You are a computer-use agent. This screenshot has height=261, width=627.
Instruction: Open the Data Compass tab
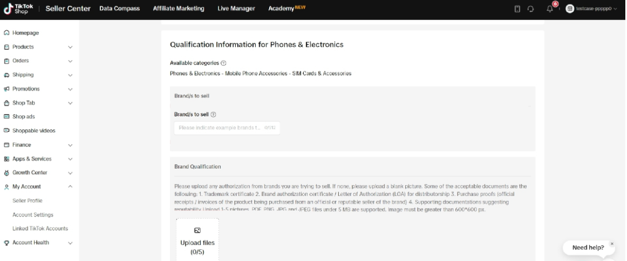click(x=120, y=8)
